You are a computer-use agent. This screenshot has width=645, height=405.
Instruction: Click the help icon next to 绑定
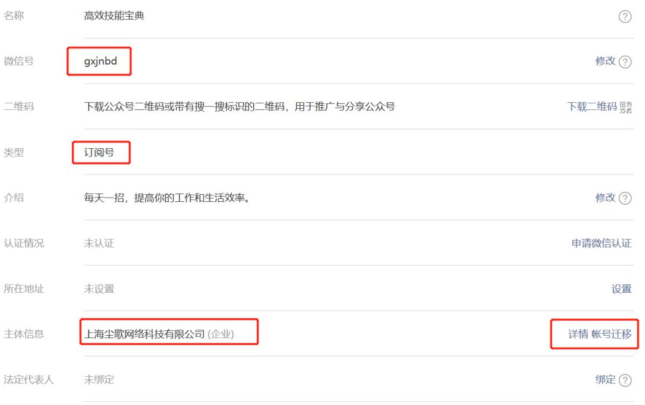tap(625, 380)
